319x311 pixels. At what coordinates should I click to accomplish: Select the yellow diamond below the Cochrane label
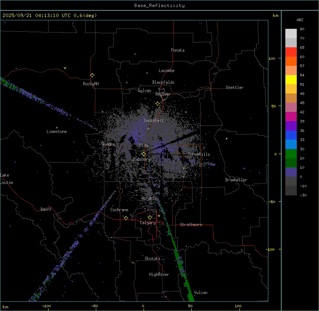[x=126, y=218]
